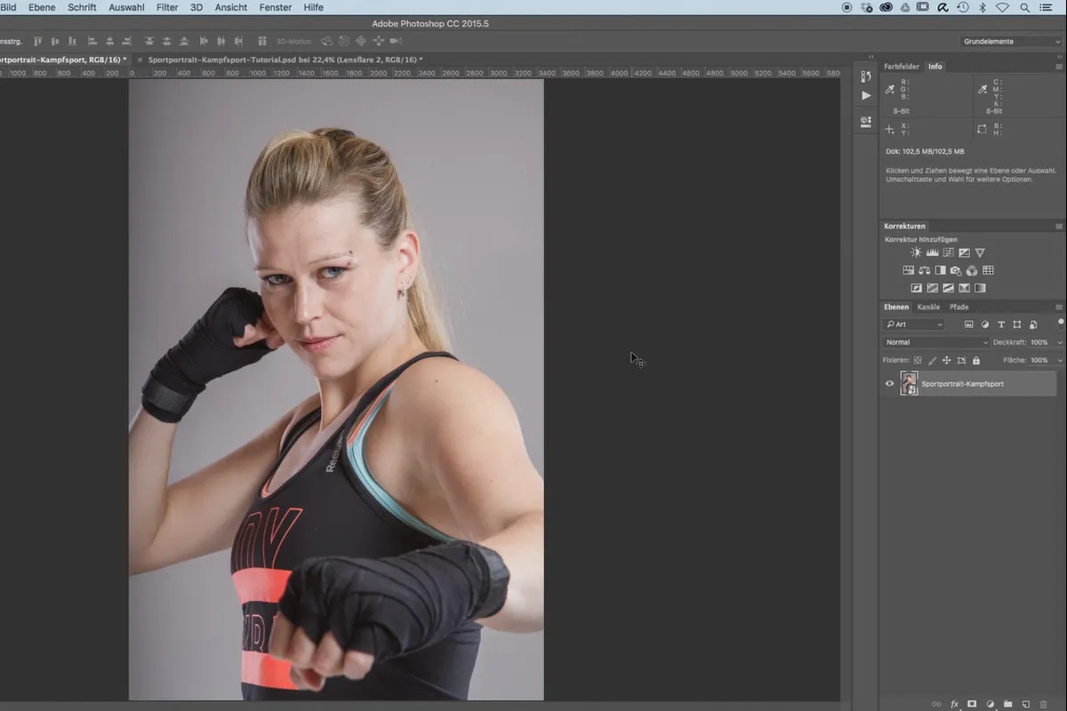Open the History panel icon in dock

tap(866, 76)
